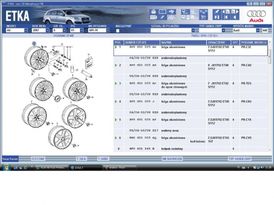274x205 pixels.
Task: Click the single shopping cart icon
Action: point(203,17)
